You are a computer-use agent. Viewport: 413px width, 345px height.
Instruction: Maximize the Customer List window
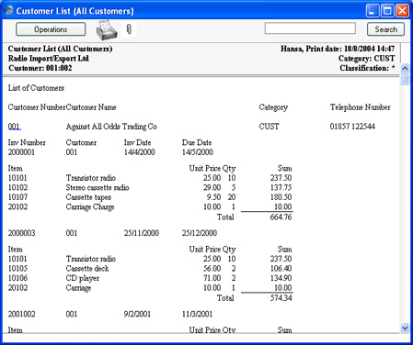(x=387, y=11)
